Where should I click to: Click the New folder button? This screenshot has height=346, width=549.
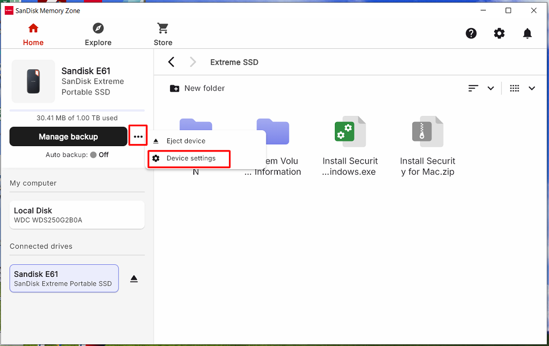[x=197, y=88]
